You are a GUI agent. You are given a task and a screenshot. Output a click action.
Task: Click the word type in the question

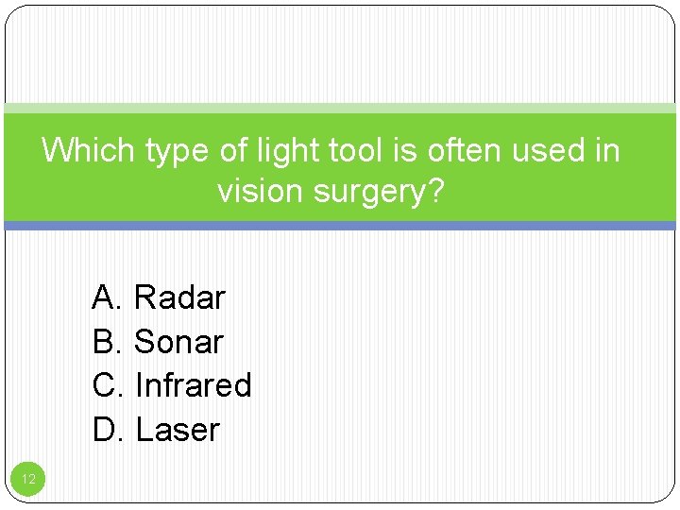coord(177,151)
